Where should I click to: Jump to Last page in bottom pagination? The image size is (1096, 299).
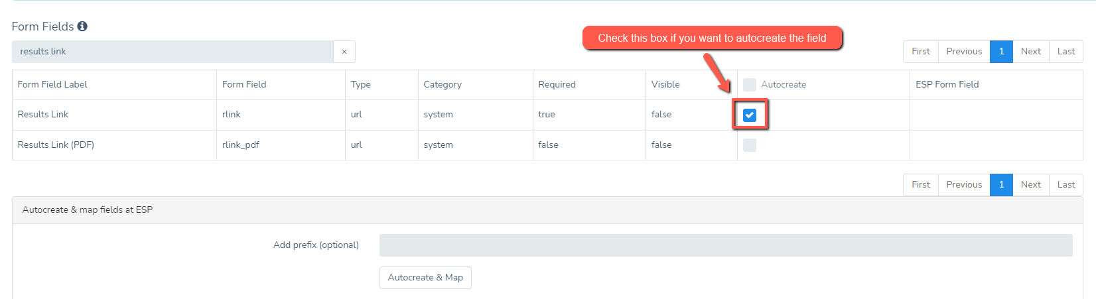pos(1066,185)
